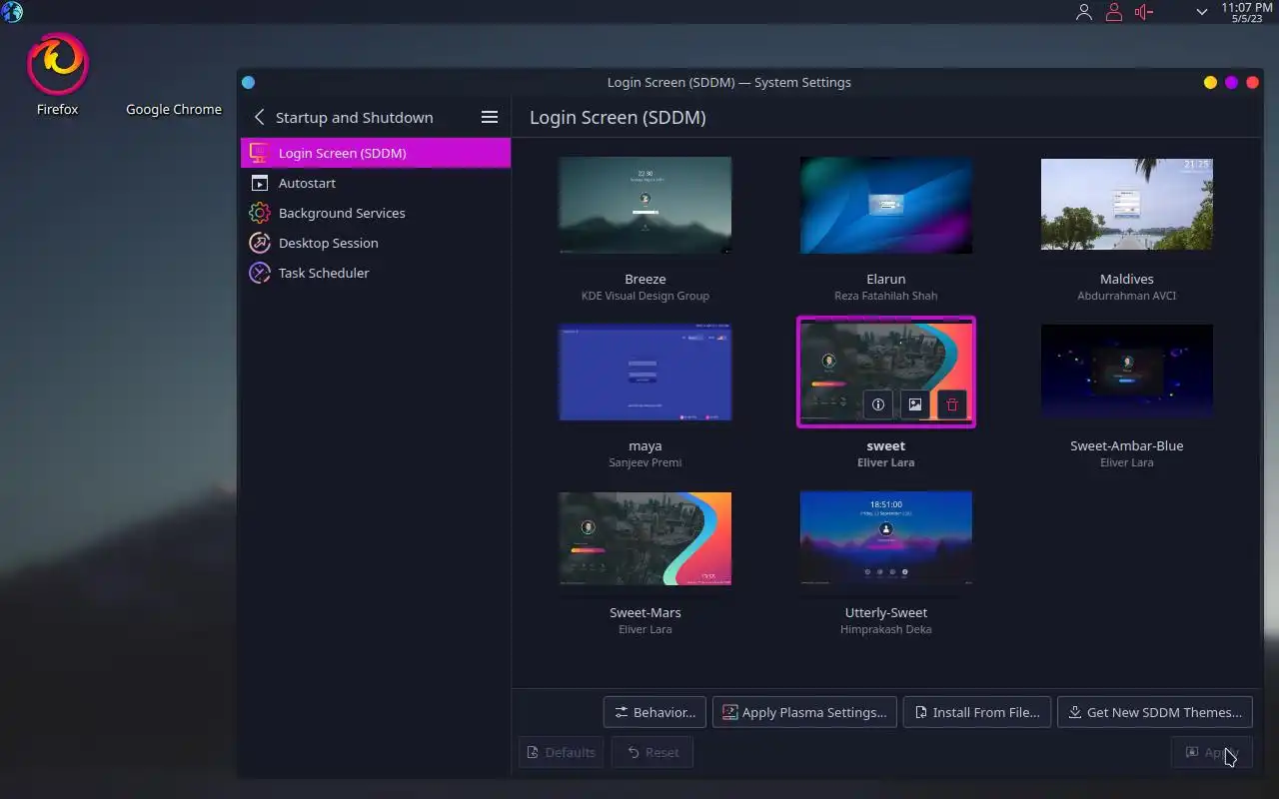The image size is (1279, 799).
Task: Select the Elarun theme thumbnail
Action: coord(886,205)
